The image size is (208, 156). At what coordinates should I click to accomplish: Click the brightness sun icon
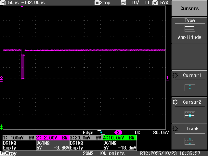point(155,3)
